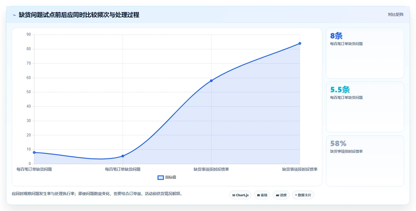The width and height of the screenshot is (416, 211).
Task: Click the y-axis label 50
Action: click(x=29, y=92)
